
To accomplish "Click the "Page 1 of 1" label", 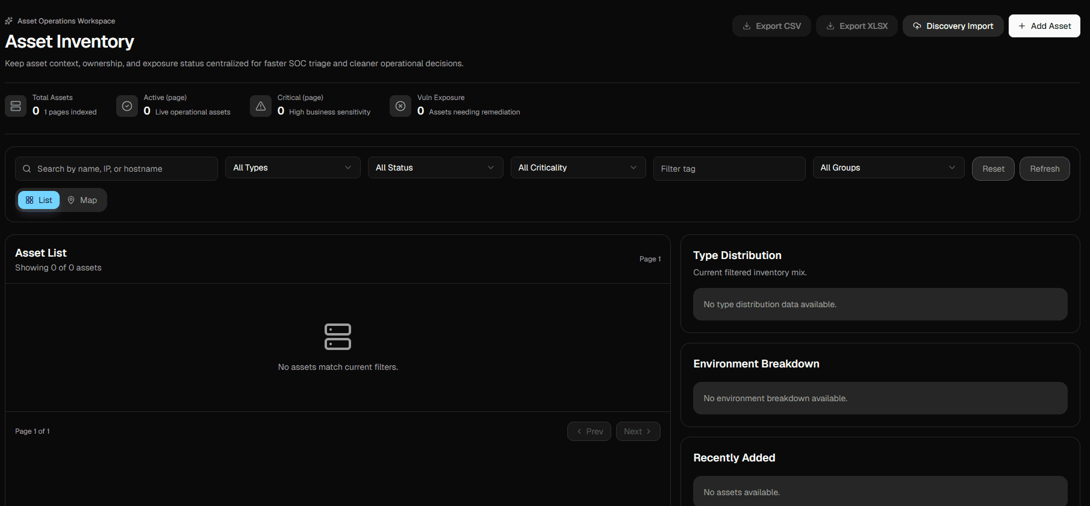I will pyautogui.click(x=33, y=431).
